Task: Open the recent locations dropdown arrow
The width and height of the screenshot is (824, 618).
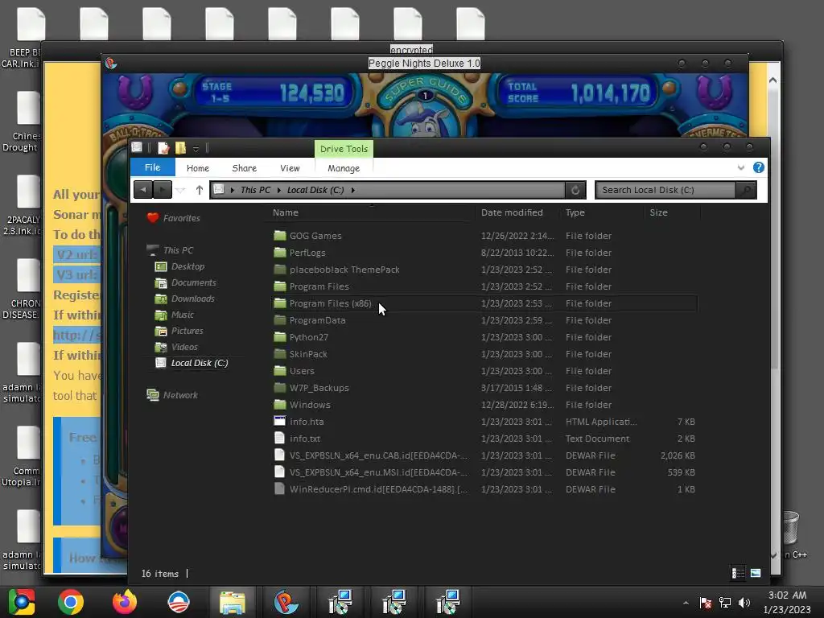Action: click(x=181, y=190)
